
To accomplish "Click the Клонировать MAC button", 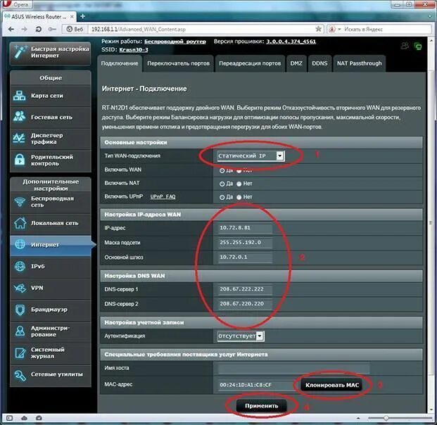I will click(x=332, y=385).
